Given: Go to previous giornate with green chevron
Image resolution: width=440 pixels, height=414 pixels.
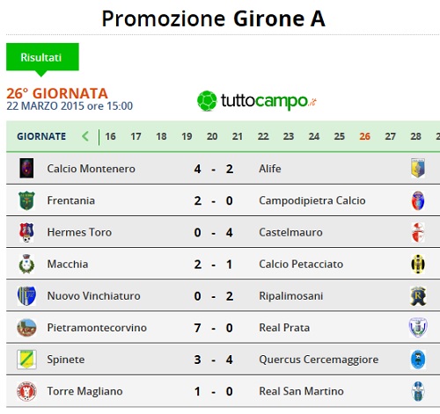Looking at the screenshot, I should 85,136.
